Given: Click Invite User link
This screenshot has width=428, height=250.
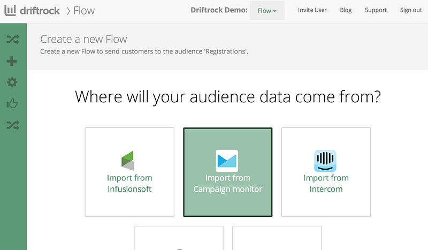Looking at the screenshot, I should (x=312, y=10).
